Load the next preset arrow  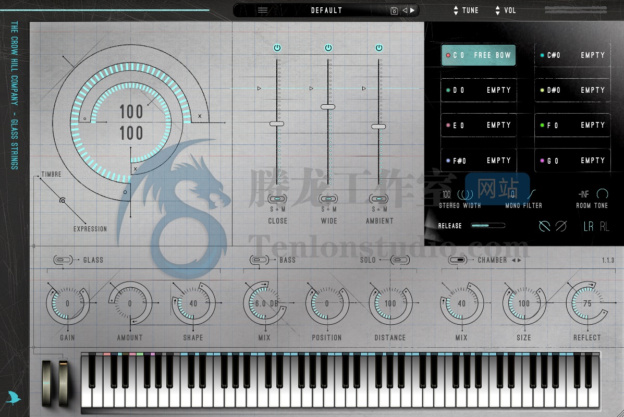pos(413,10)
